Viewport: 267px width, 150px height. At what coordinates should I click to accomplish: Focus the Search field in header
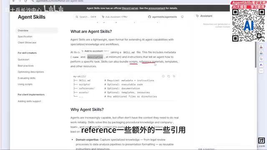point(86,17)
